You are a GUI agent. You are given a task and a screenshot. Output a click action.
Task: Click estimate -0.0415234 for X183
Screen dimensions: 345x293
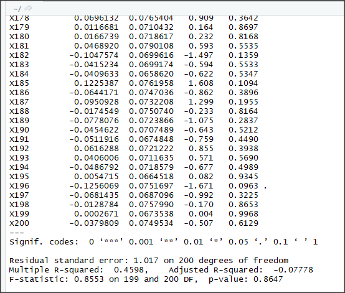[94, 65]
